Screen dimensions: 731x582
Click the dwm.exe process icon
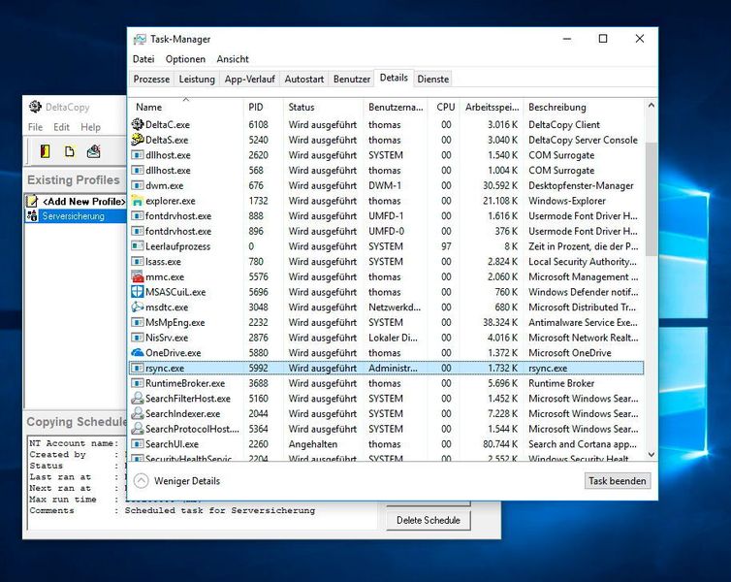click(138, 185)
